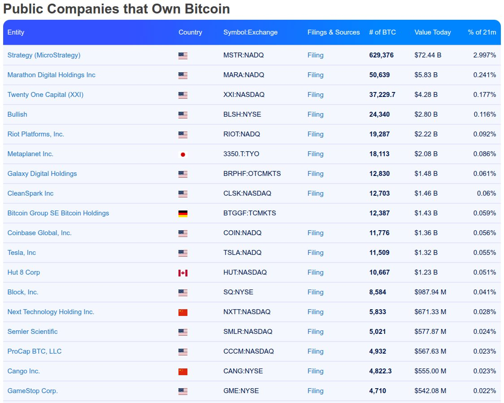Open Next Technology Holding Inc. link

click(51, 311)
